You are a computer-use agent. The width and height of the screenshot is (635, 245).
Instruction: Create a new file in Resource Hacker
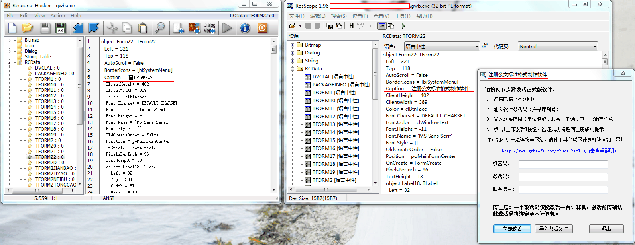[x=12, y=28]
